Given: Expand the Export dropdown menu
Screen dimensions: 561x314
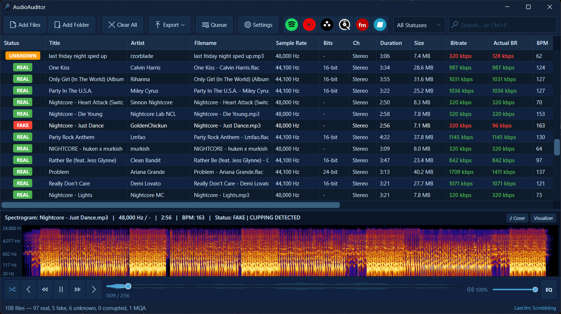Looking at the screenshot, I should click(x=170, y=25).
